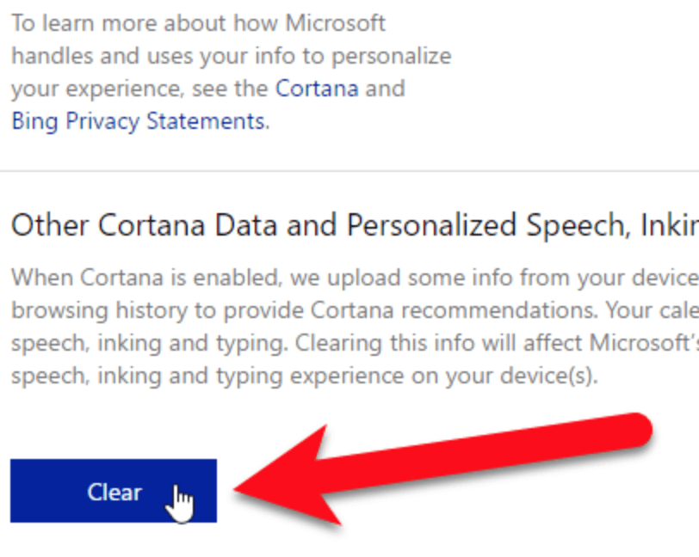Click the "To learn more about how Microsoft" line
This screenshot has height=557, width=699.
(198, 23)
